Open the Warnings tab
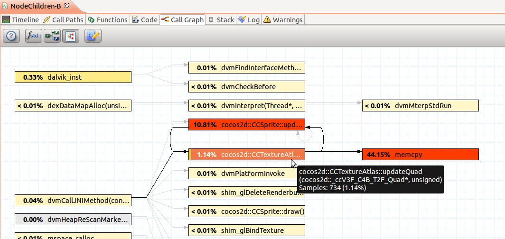Image resolution: width=505 pixels, height=239 pixels. [x=283, y=19]
